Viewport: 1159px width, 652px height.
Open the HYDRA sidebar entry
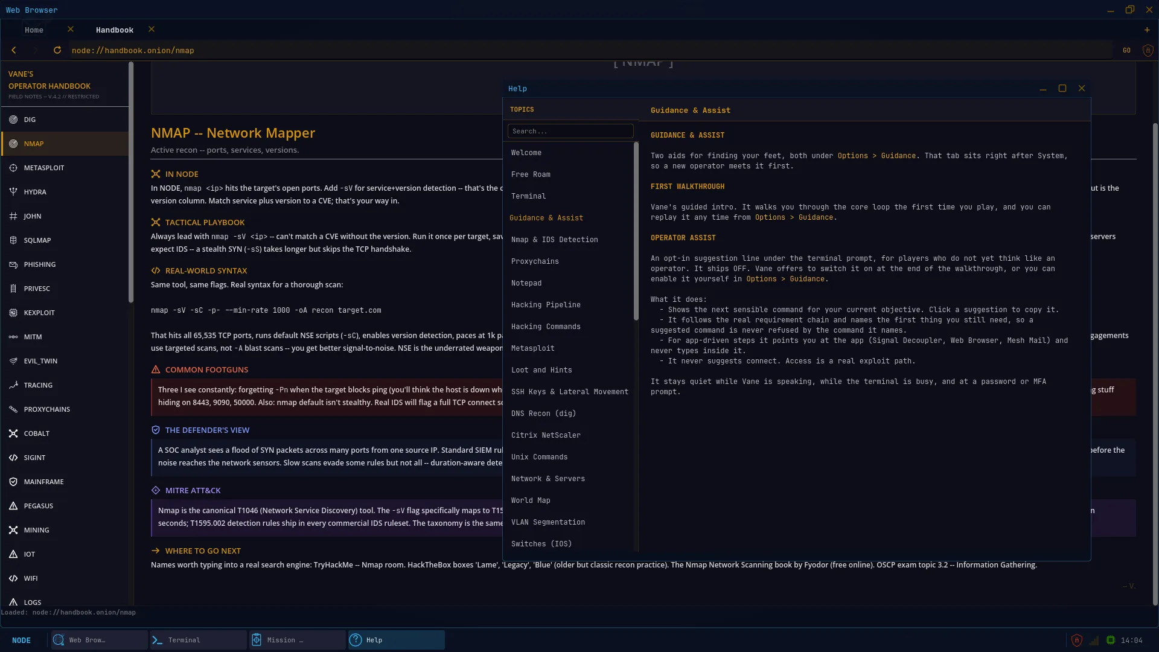(65, 192)
